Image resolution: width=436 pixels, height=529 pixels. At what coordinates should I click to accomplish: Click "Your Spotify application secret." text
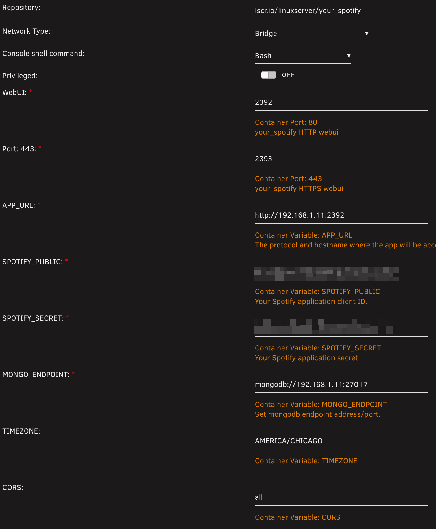pyautogui.click(x=307, y=358)
